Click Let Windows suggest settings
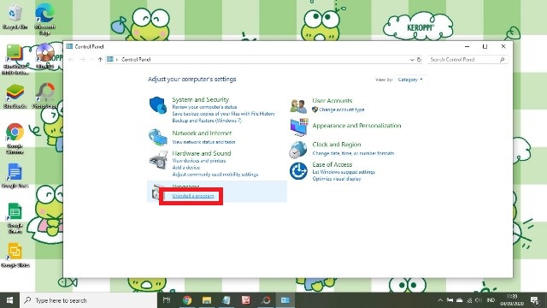This screenshot has width=547, height=308. click(x=344, y=172)
